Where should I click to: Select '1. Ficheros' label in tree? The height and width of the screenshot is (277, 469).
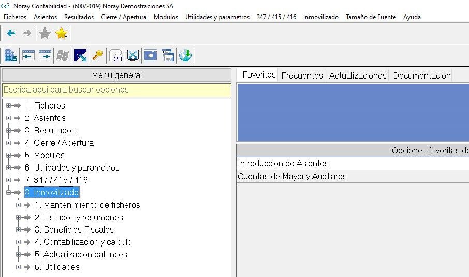pos(45,105)
